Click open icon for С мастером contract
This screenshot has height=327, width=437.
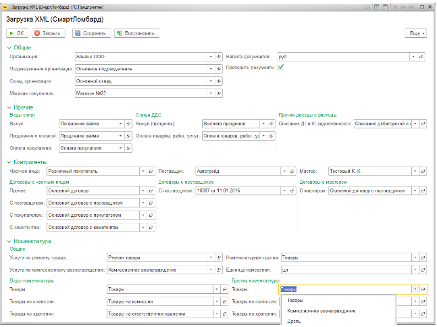(x=423, y=191)
